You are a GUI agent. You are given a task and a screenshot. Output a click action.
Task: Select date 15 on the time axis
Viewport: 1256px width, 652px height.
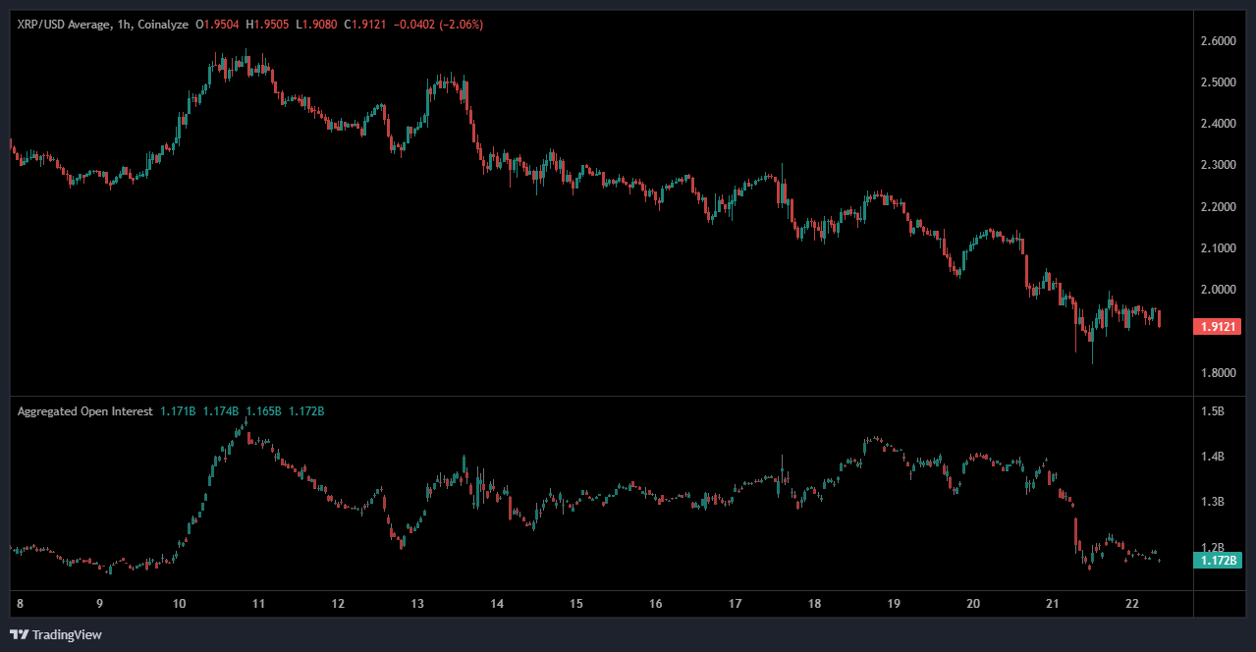tap(576, 604)
